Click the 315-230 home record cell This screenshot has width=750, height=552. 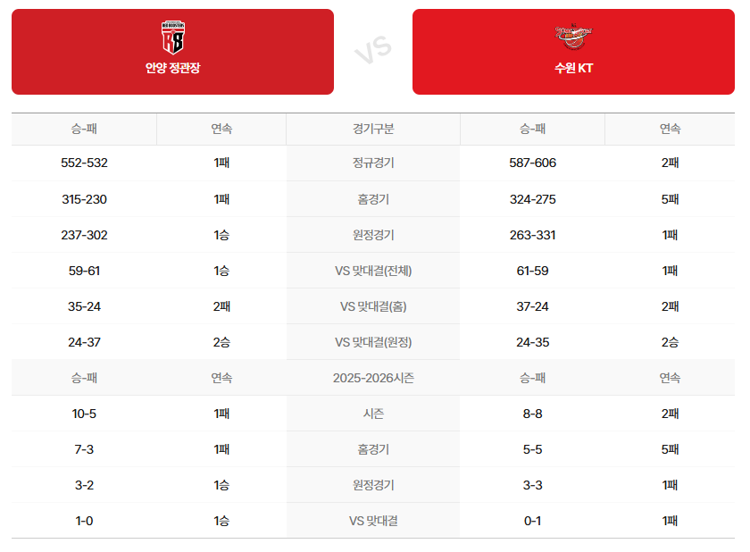84,199
